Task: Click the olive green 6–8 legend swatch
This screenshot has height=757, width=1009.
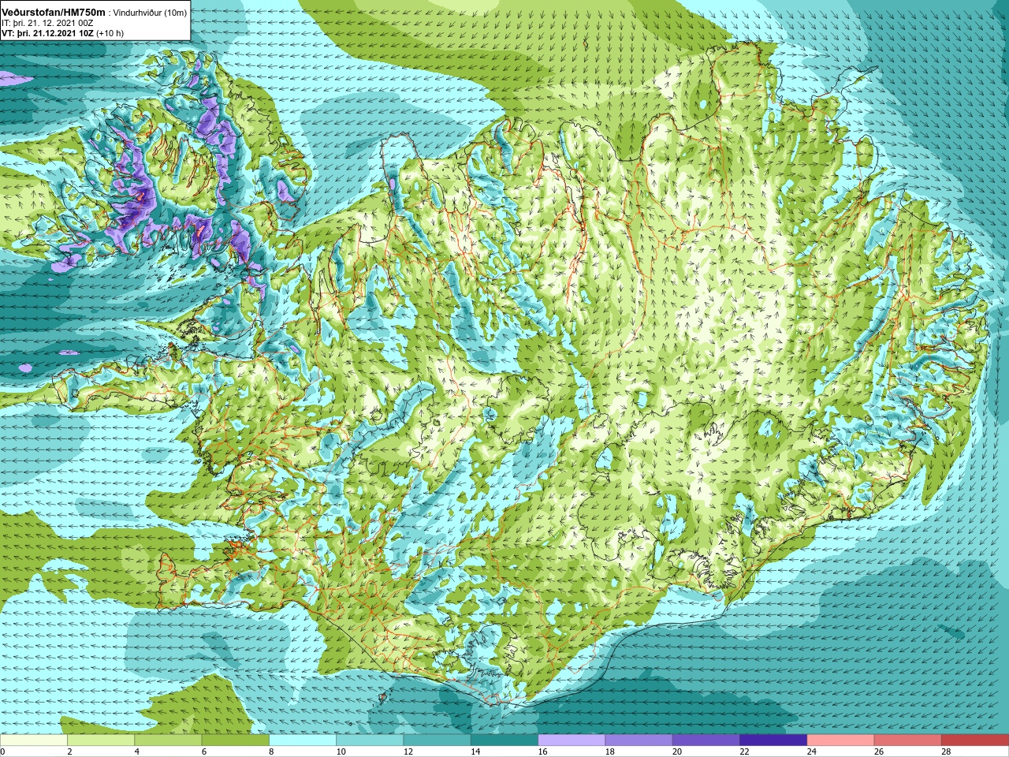Action: [236, 740]
